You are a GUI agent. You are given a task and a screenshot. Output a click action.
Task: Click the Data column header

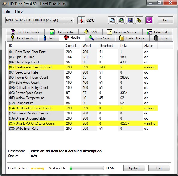click(x=130, y=46)
